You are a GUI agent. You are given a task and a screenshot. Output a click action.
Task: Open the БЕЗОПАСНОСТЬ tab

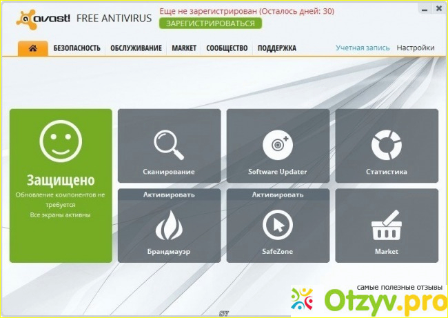click(77, 48)
